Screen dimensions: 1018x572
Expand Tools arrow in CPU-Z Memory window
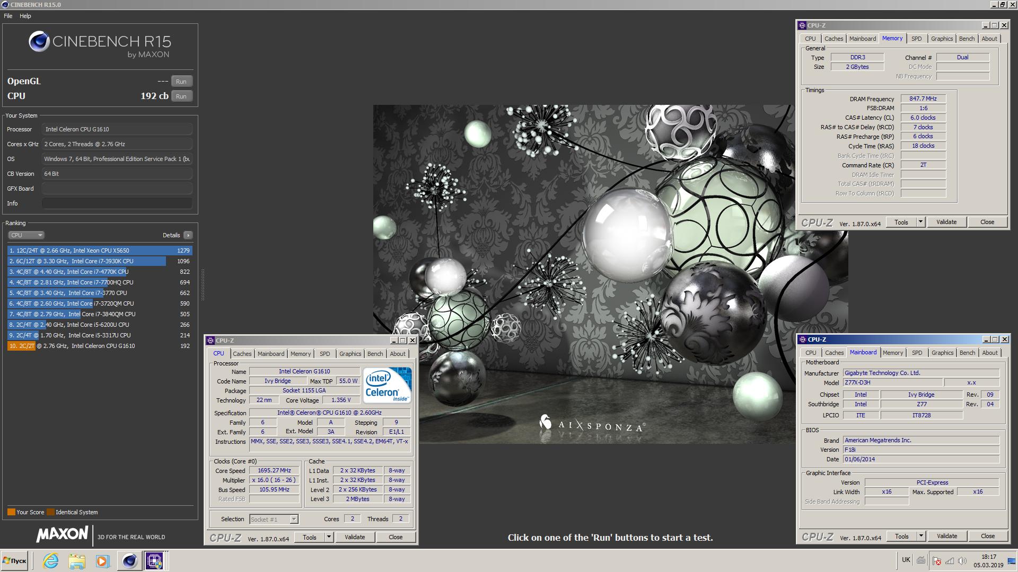[921, 222]
